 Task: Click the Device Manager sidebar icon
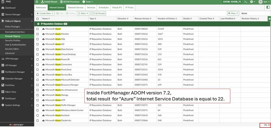[3, 15]
